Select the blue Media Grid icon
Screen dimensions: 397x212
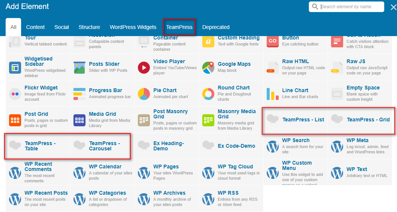(x=79, y=120)
